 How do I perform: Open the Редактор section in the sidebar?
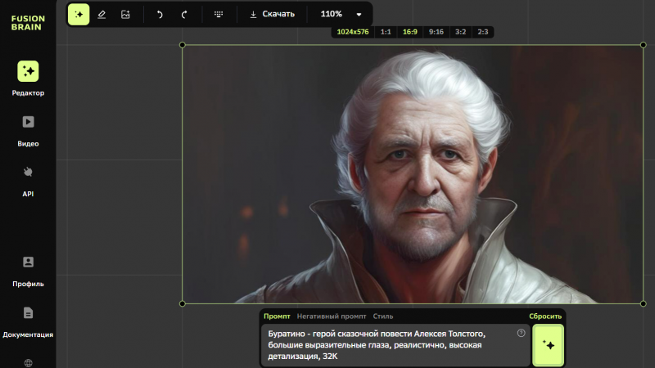click(28, 79)
